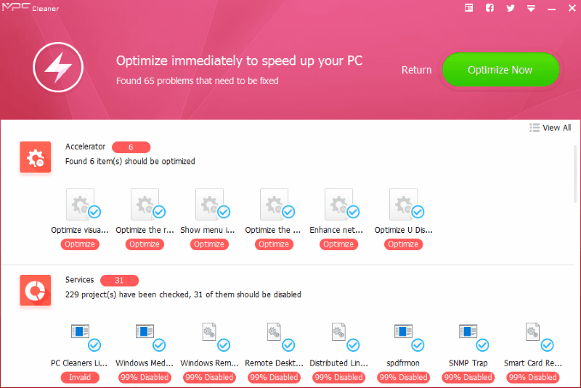Click the lightning bolt speed-up icon
Screen dimensions: 581x388
(x=58, y=67)
